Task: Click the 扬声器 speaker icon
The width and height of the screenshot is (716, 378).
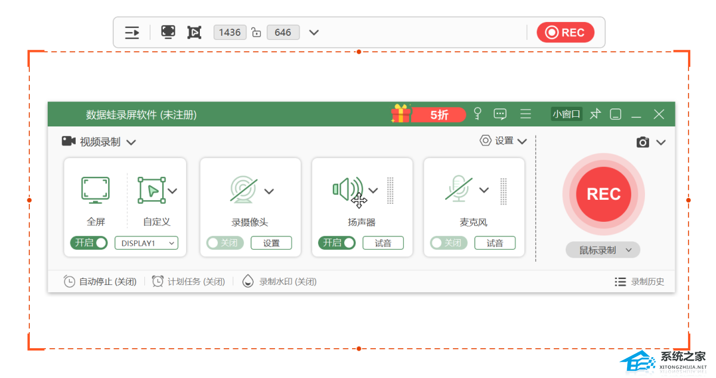Action: 348,190
